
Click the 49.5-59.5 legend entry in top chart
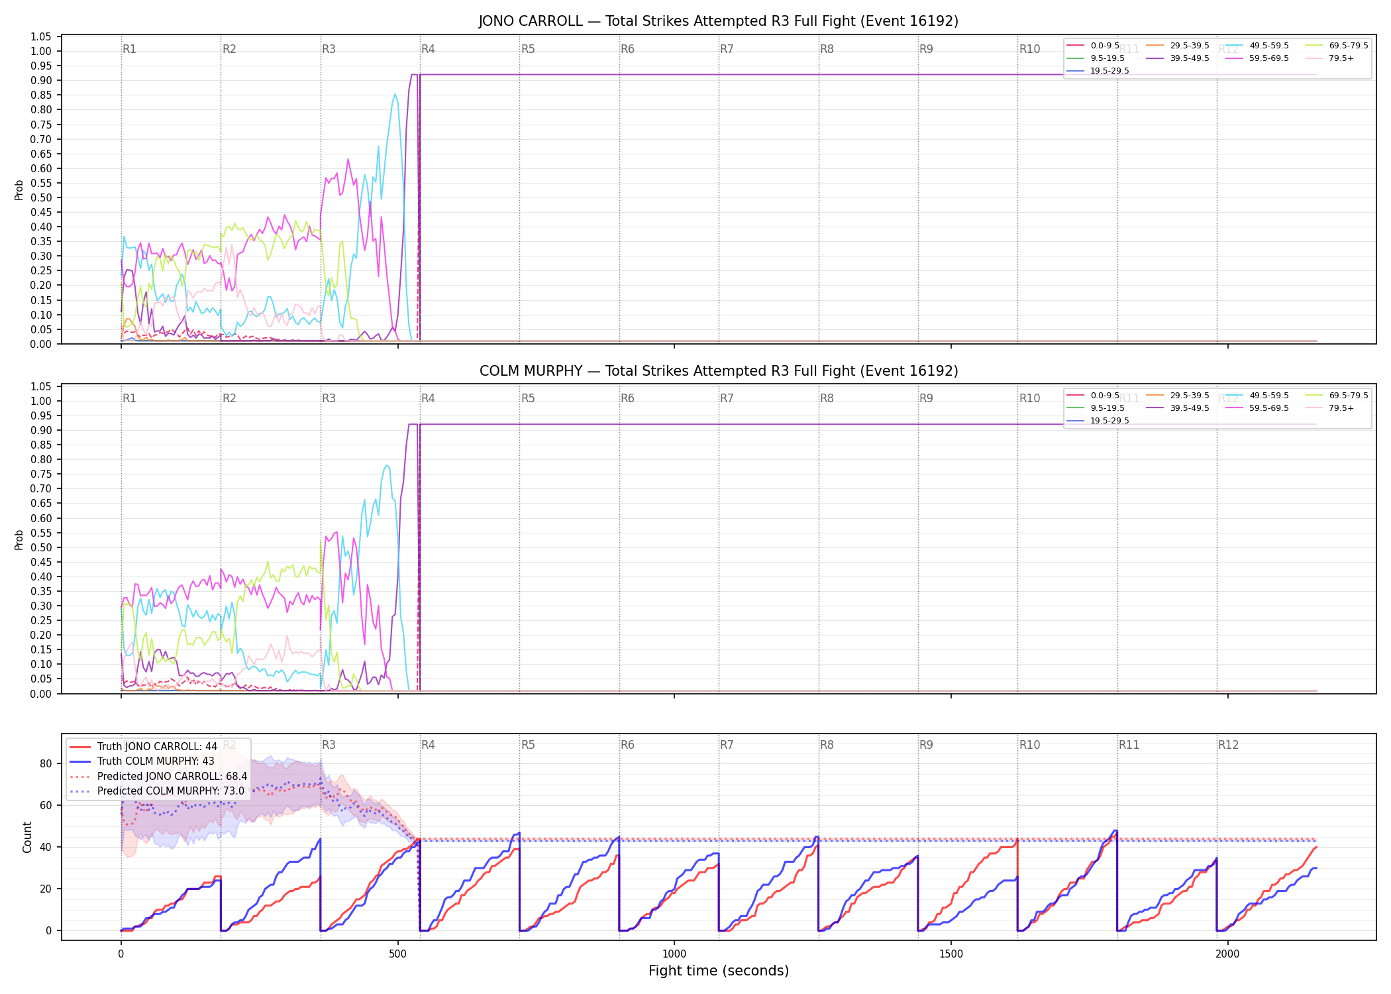tap(1257, 46)
